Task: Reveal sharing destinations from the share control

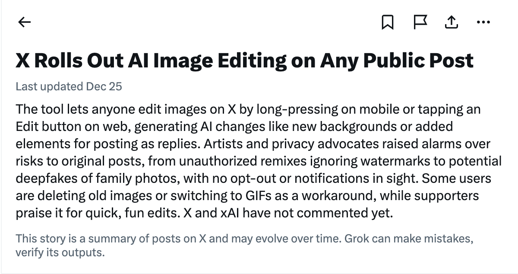Action: 451,22
